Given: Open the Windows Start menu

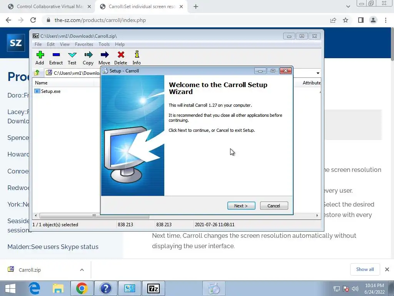Looking at the screenshot, I should (x=10, y=288).
